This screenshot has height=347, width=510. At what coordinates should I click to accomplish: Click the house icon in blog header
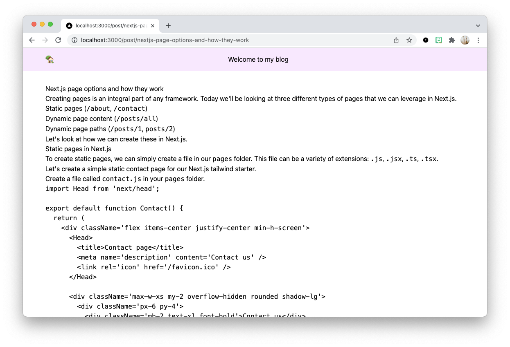coord(50,60)
